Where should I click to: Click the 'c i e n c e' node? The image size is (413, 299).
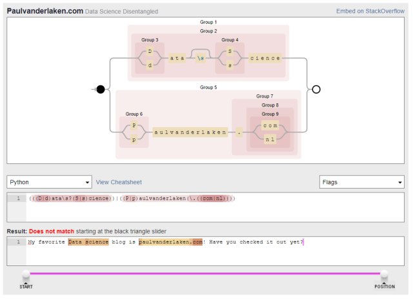[265, 58]
